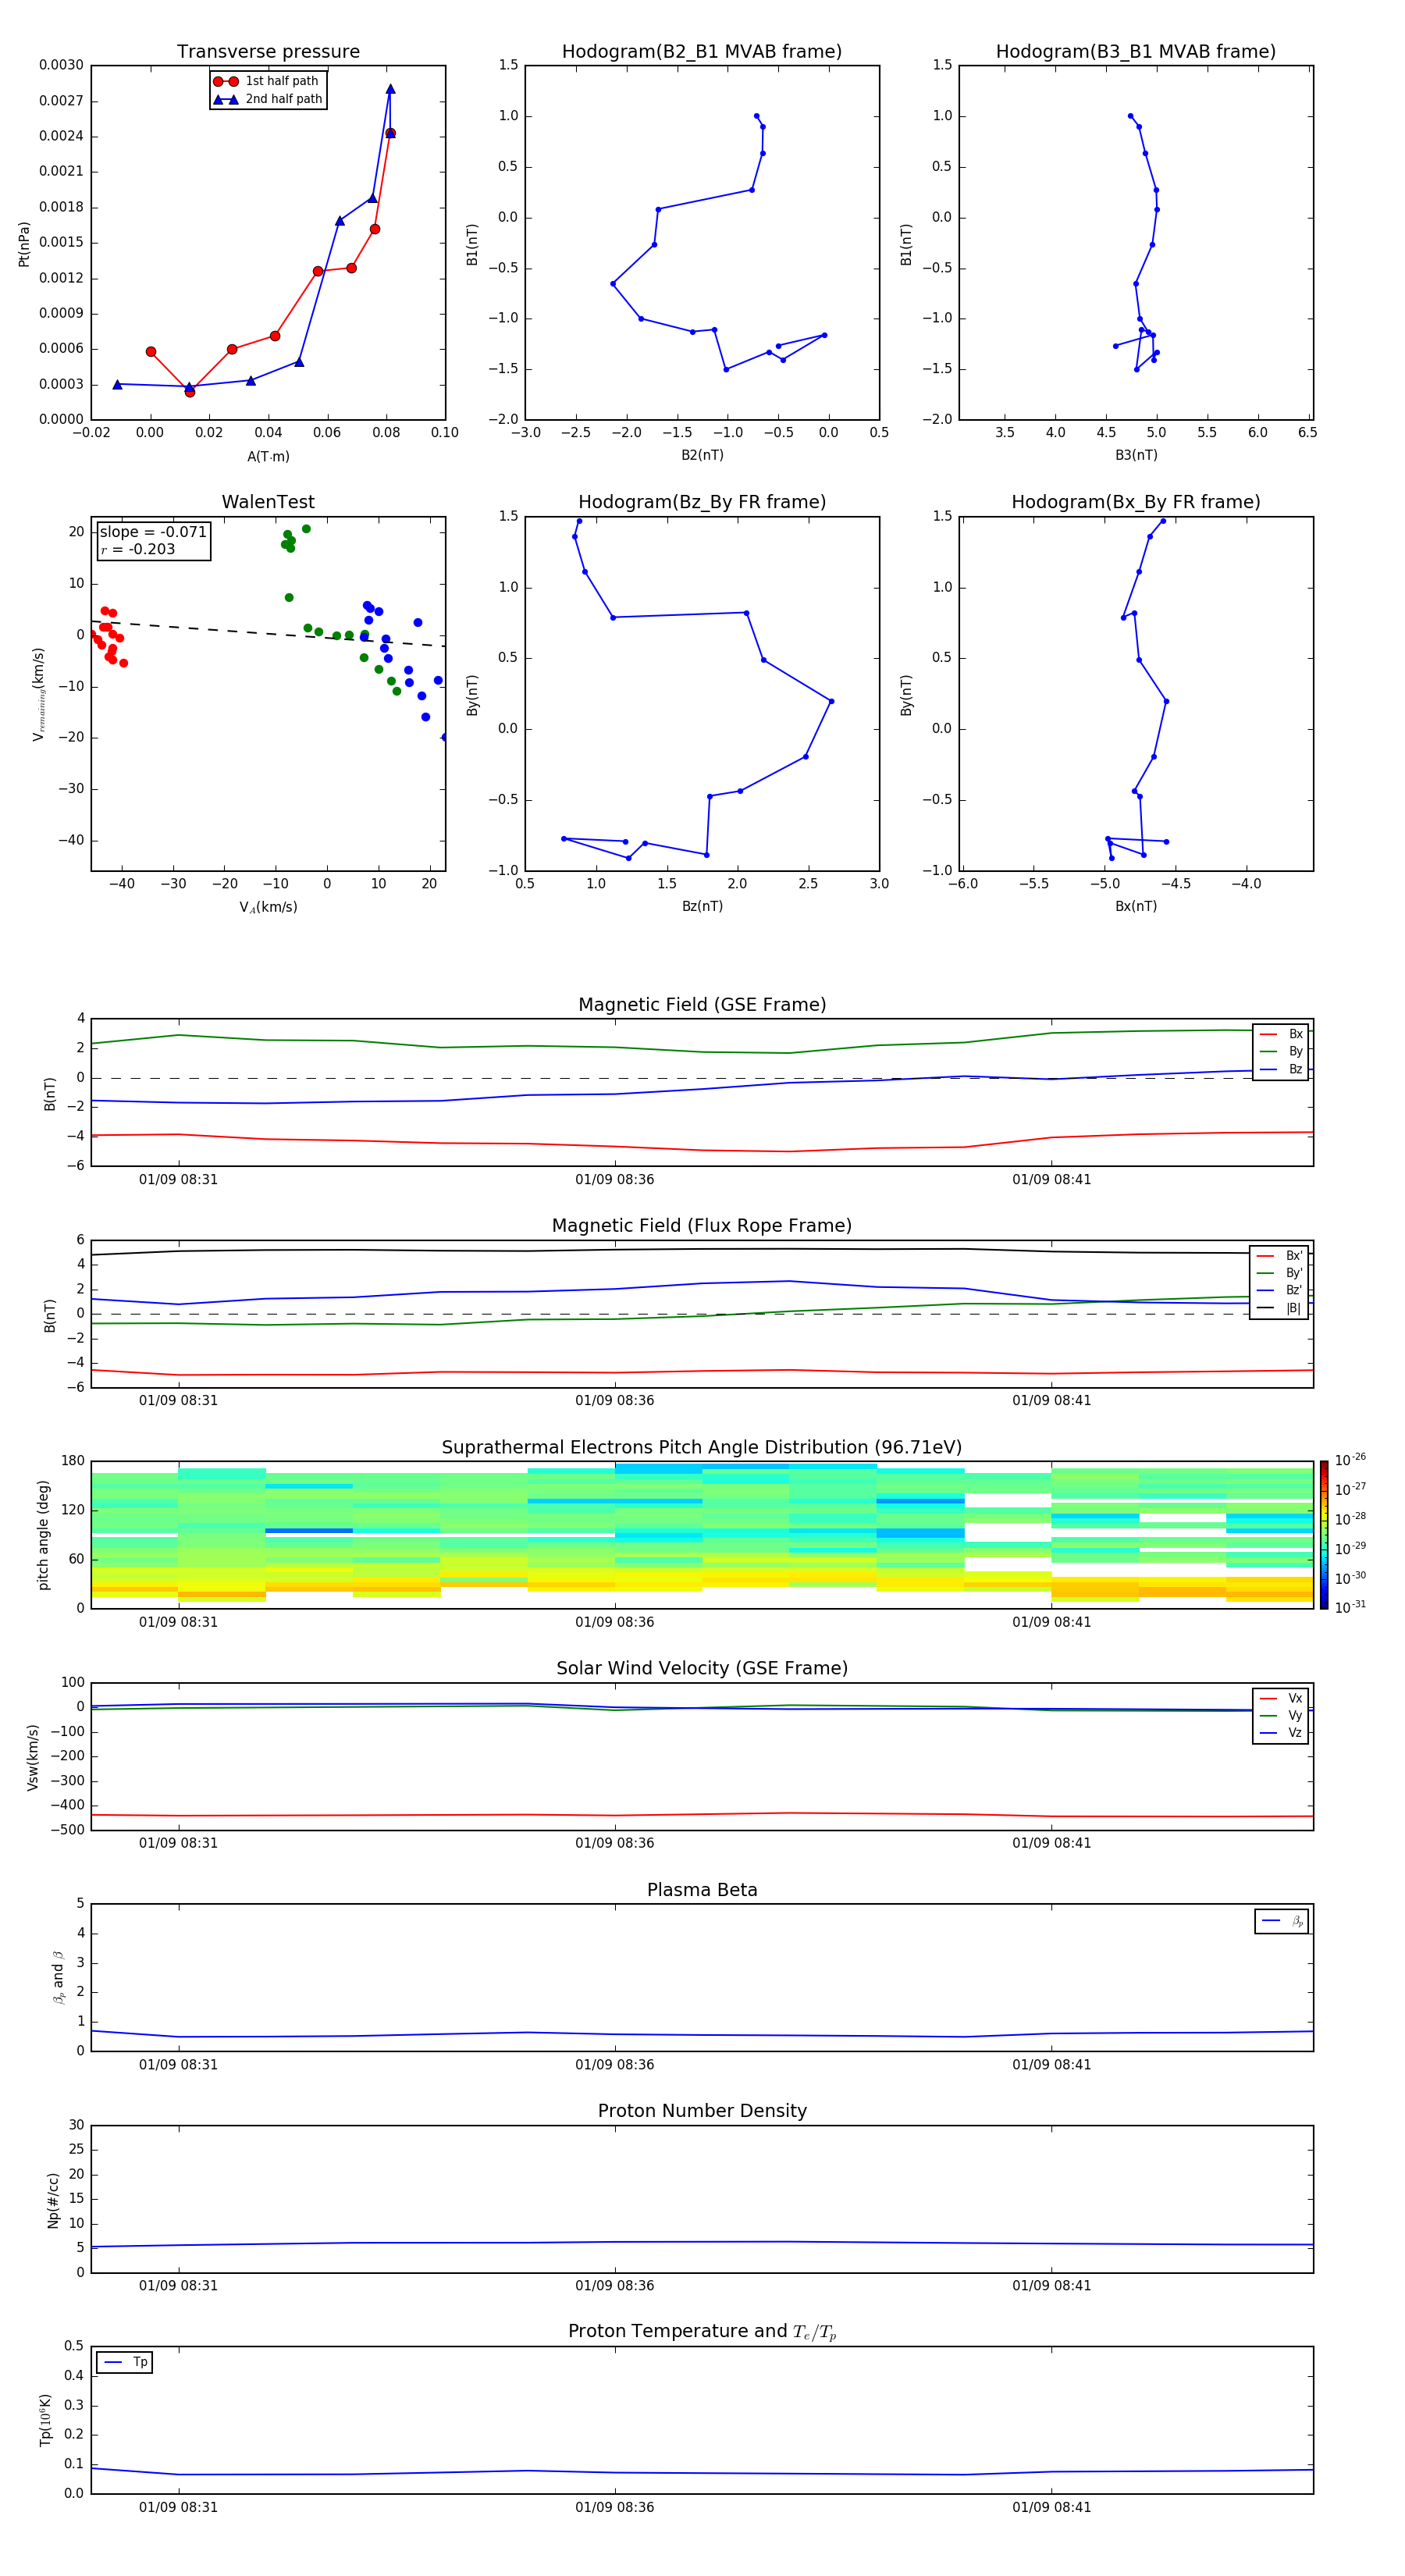Click the "B3(nT)" x-axis label

point(1136,456)
